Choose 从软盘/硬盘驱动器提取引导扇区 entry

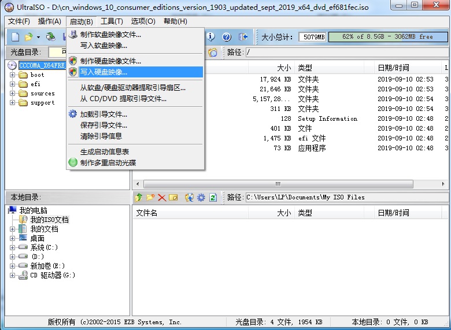(x=135, y=88)
